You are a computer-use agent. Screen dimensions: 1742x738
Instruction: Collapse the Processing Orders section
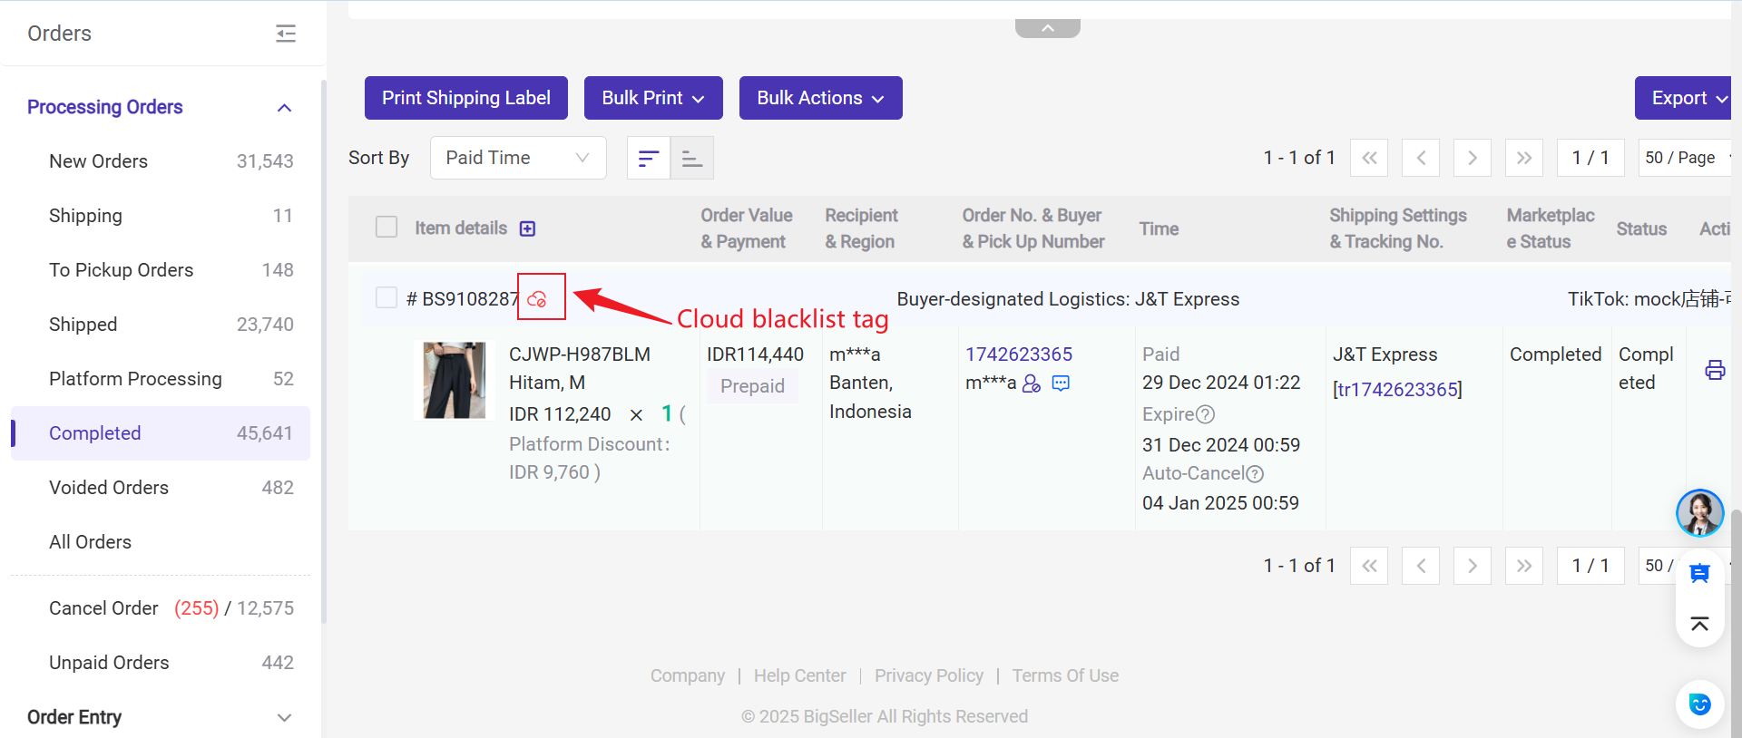coord(284,108)
